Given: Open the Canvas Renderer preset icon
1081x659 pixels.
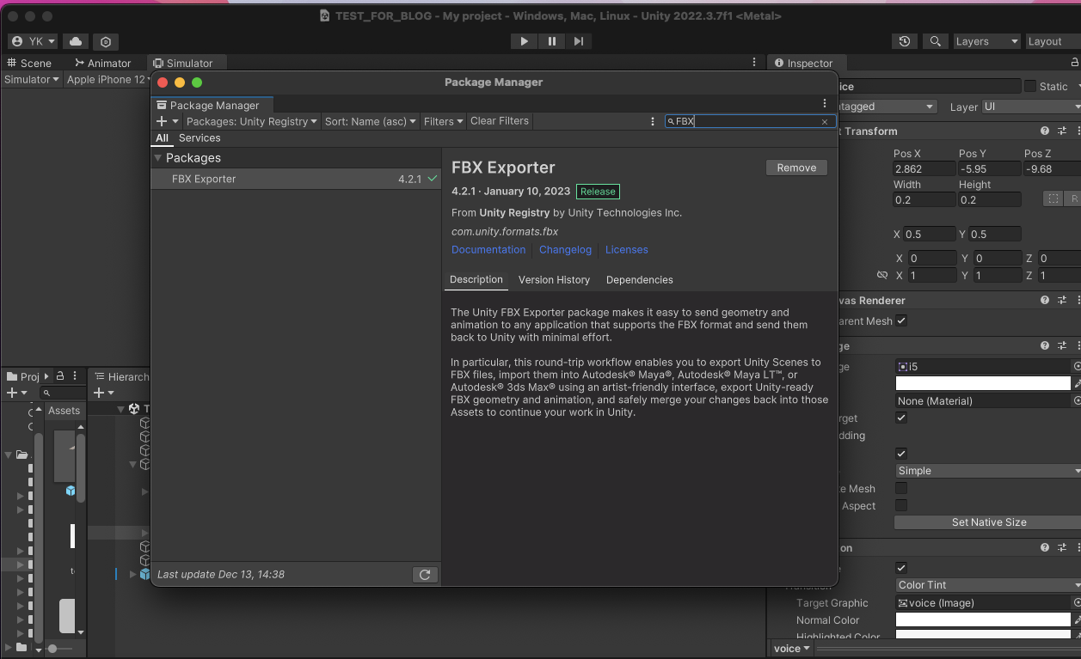Looking at the screenshot, I should point(1061,300).
